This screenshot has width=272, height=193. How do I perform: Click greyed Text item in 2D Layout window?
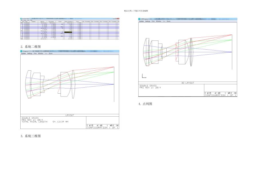click(46, 54)
